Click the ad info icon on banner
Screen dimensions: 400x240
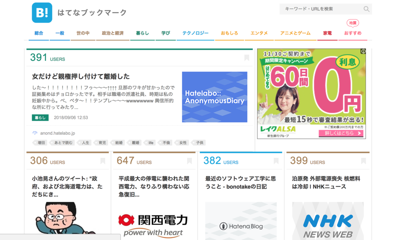[x=363, y=51]
